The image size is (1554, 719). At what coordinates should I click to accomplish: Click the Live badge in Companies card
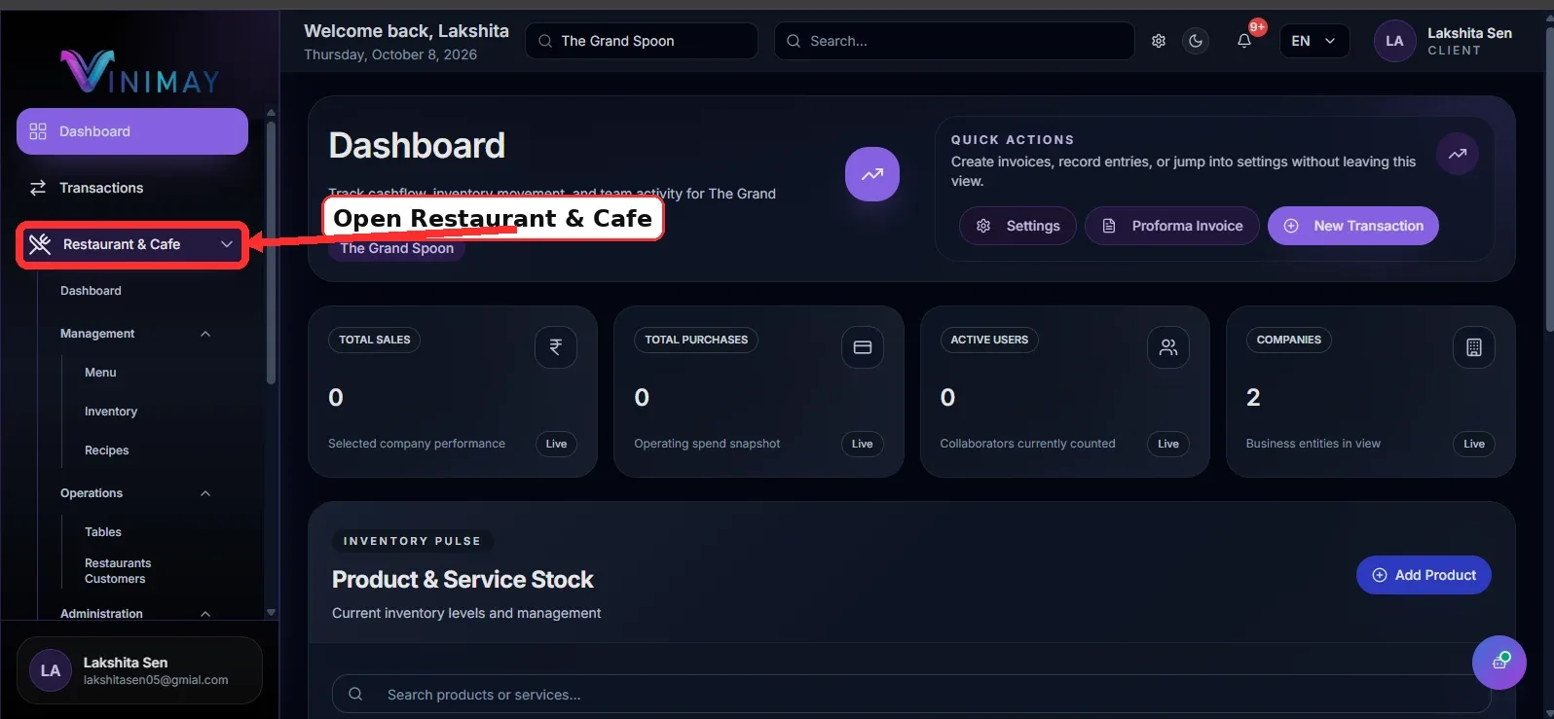tap(1474, 444)
